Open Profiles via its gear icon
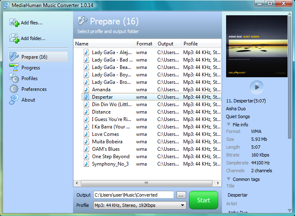 (x=14, y=78)
